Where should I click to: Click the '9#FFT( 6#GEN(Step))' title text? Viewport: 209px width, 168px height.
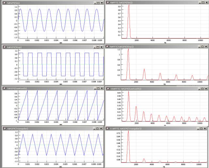(122, 47)
